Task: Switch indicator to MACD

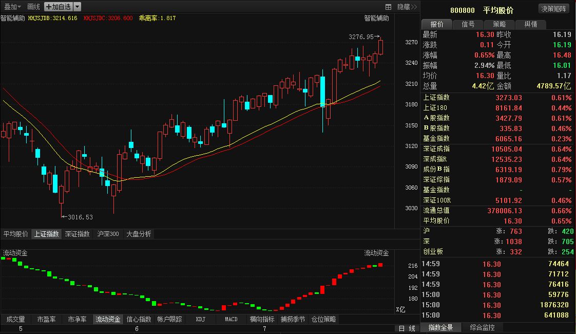Action: [231, 319]
